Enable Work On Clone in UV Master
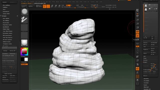Viewport: 160px width, 90px height. coord(9,74)
